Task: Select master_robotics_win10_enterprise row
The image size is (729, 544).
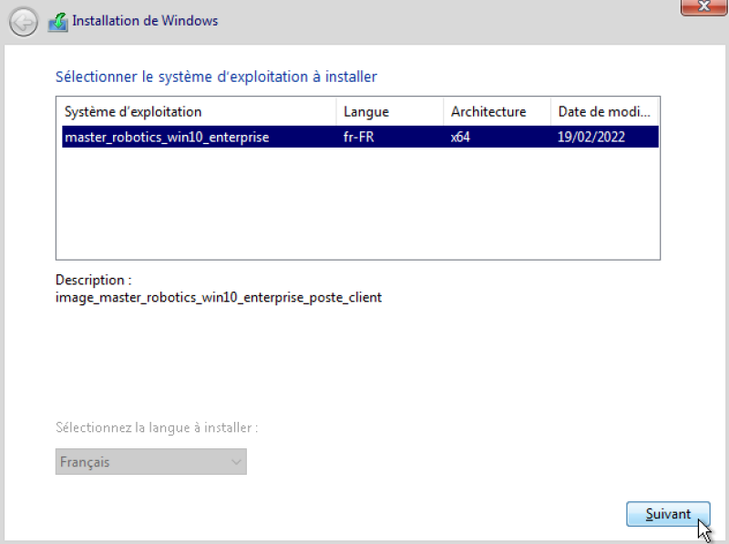Action: point(360,137)
